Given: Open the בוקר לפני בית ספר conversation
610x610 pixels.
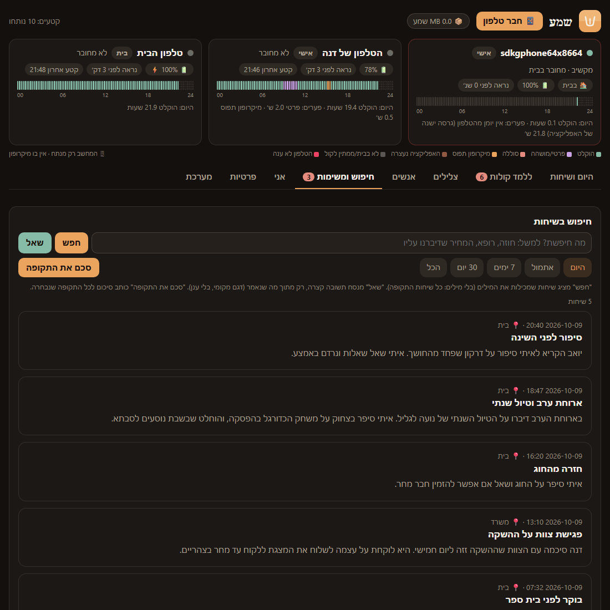Looking at the screenshot, I should [x=305, y=592].
